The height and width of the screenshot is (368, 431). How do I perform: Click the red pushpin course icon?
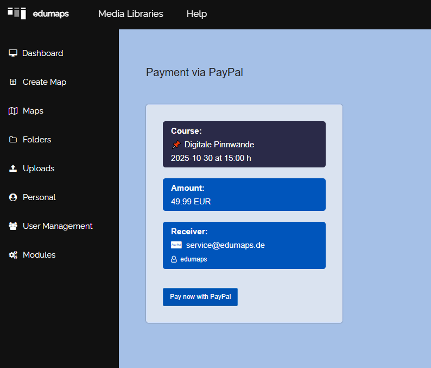[176, 145]
